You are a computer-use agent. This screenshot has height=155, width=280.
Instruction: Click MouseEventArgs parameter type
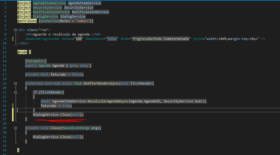coord(76,128)
